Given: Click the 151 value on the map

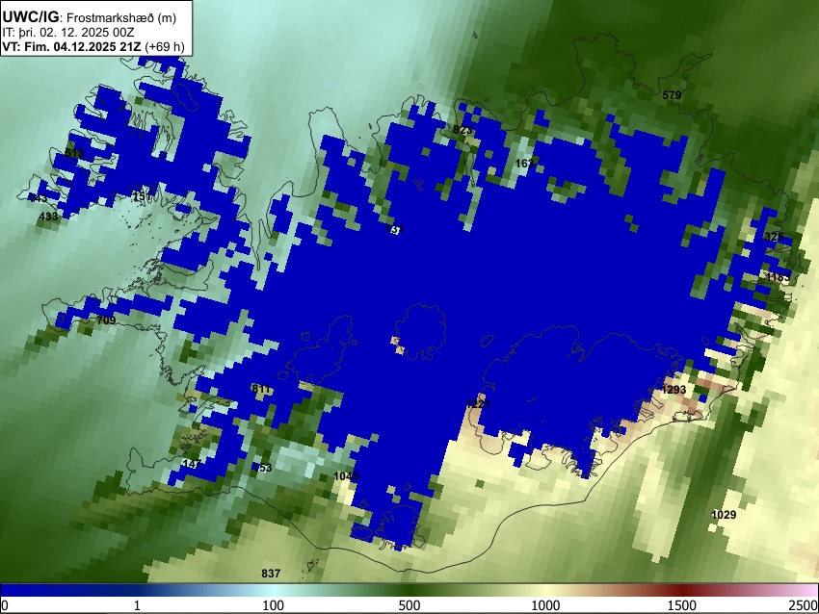Looking at the screenshot, I should [x=142, y=196].
